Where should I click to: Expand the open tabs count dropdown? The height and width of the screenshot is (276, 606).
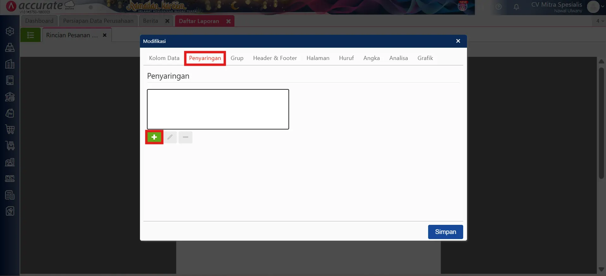tap(600, 21)
